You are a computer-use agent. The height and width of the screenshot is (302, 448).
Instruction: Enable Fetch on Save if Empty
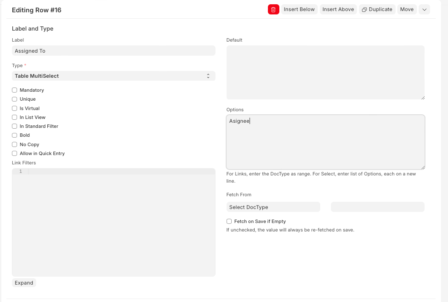pyautogui.click(x=229, y=221)
